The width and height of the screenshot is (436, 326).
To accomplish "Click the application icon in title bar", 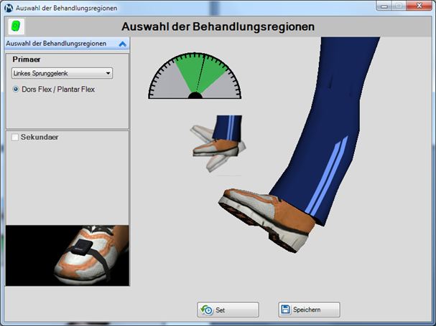I will pyautogui.click(x=8, y=6).
